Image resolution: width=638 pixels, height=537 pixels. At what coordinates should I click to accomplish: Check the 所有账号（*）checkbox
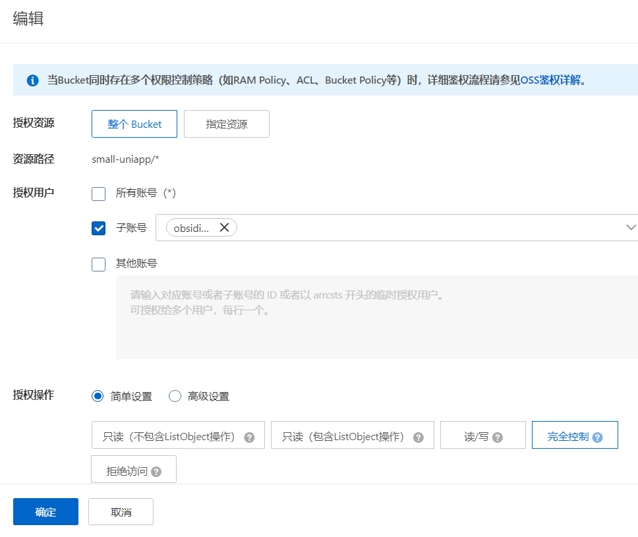coord(99,194)
